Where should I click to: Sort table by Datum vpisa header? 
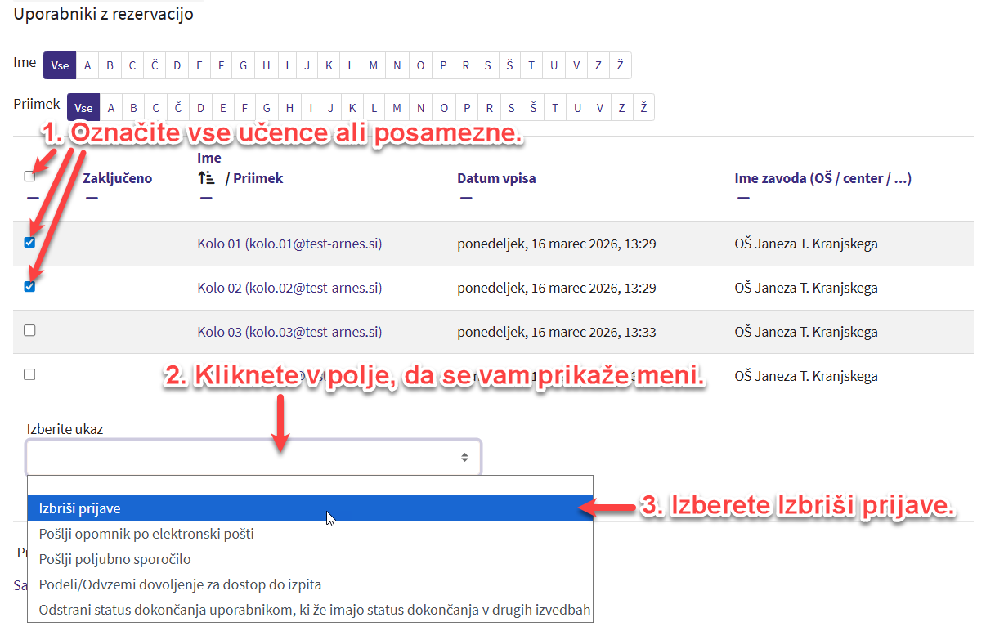click(496, 178)
